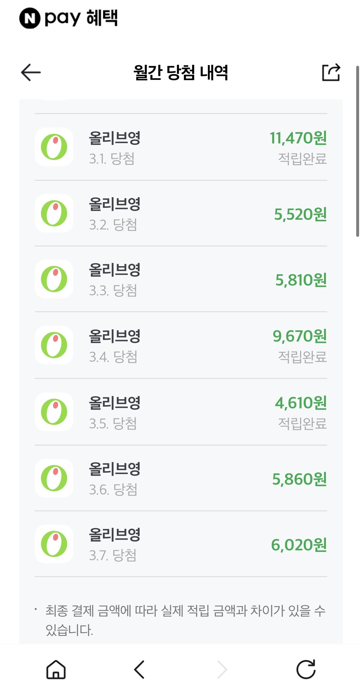Tap the home icon in the bottom bar

pyautogui.click(x=56, y=670)
